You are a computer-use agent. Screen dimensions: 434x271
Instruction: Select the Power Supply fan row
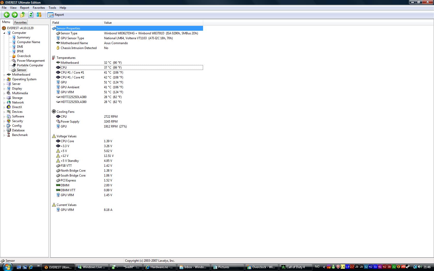pos(127,122)
